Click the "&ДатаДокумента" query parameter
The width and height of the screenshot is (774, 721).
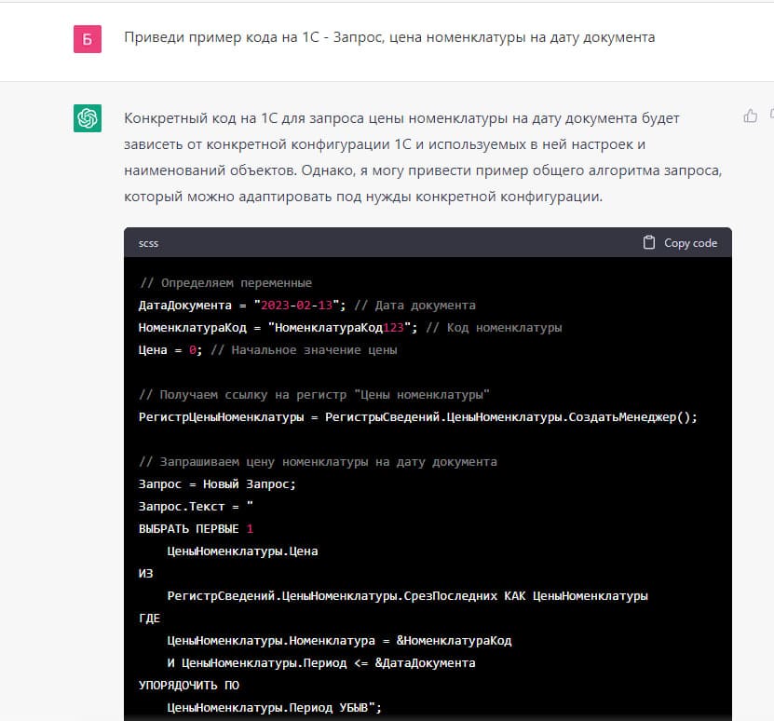[425, 663]
